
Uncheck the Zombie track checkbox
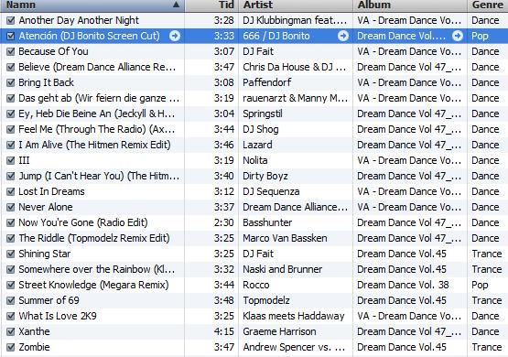click(x=11, y=347)
